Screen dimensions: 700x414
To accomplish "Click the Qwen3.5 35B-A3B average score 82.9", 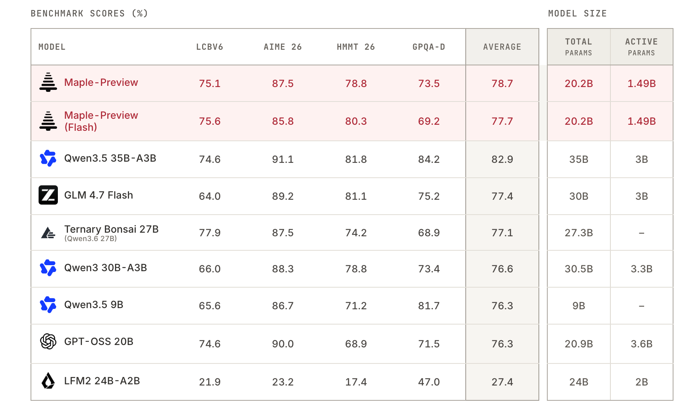I will pyautogui.click(x=502, y=159).
